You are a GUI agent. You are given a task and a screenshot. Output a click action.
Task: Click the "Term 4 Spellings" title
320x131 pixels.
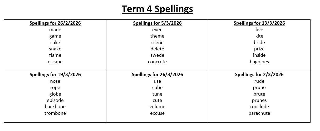pos(157,9)
